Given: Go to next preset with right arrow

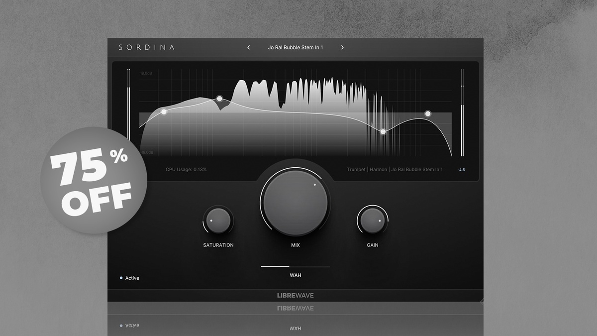Looking at the screenshot, I should (x=342, y=47).
